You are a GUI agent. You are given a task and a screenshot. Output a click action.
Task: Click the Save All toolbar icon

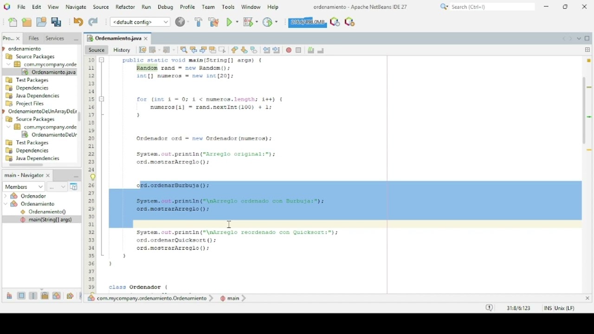(56, 22)
